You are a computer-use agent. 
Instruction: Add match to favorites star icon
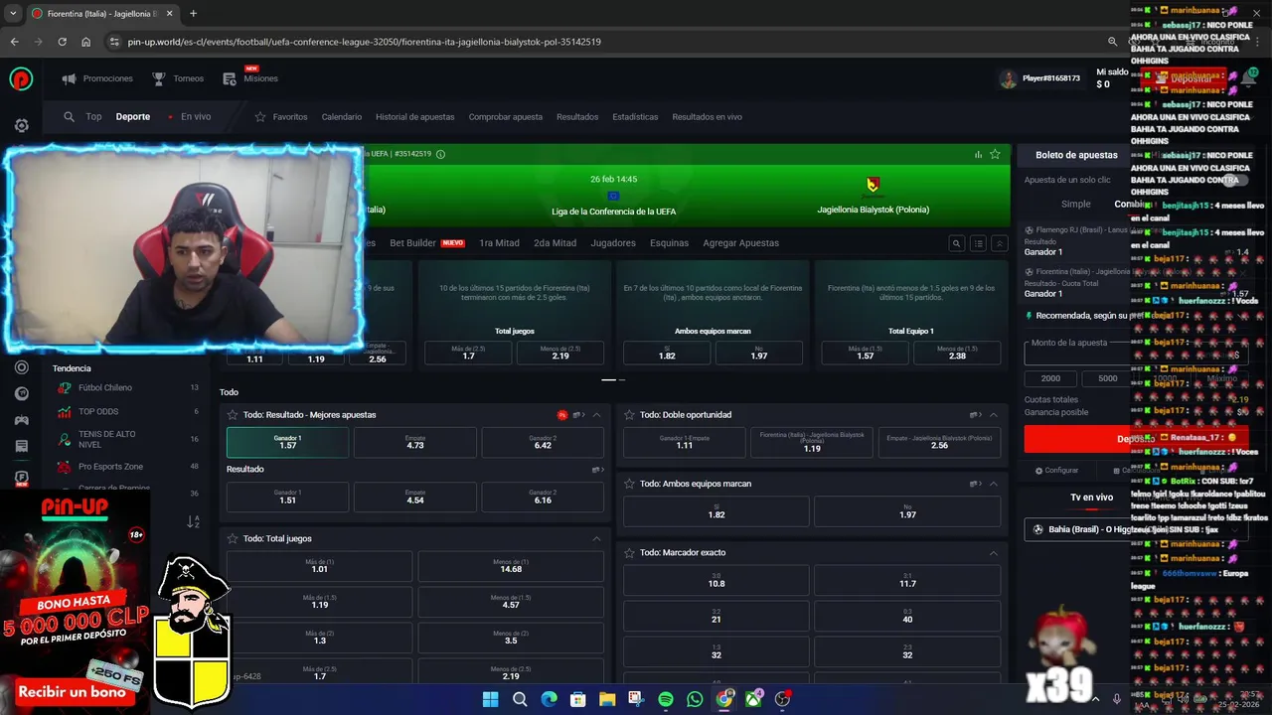pyautogui.click(x=995, y=154)
